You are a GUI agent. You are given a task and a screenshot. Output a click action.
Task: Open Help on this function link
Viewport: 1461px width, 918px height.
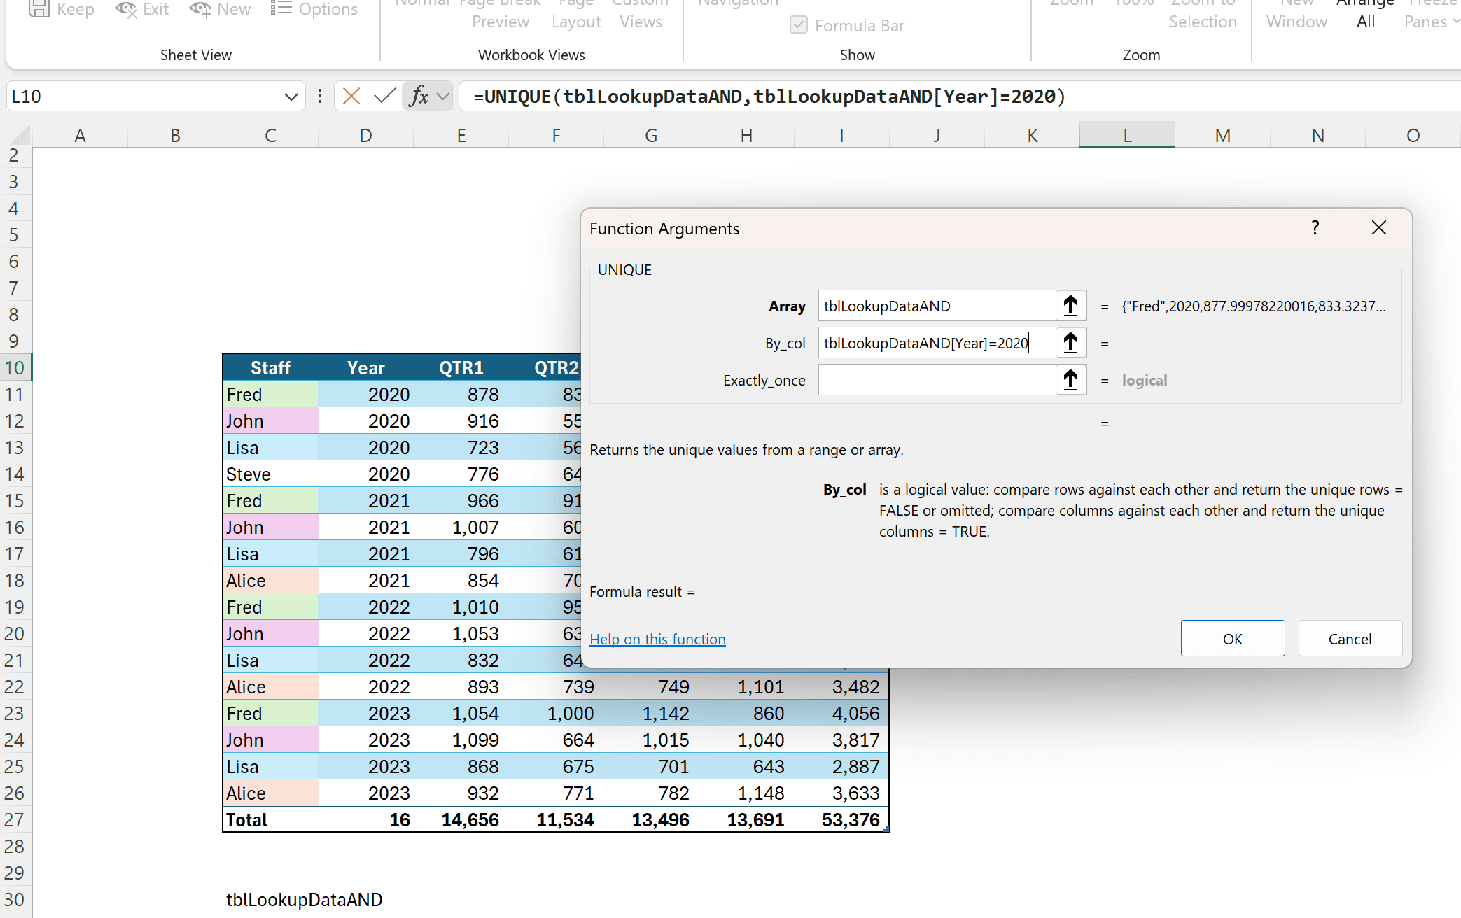(x=657, y=639)
